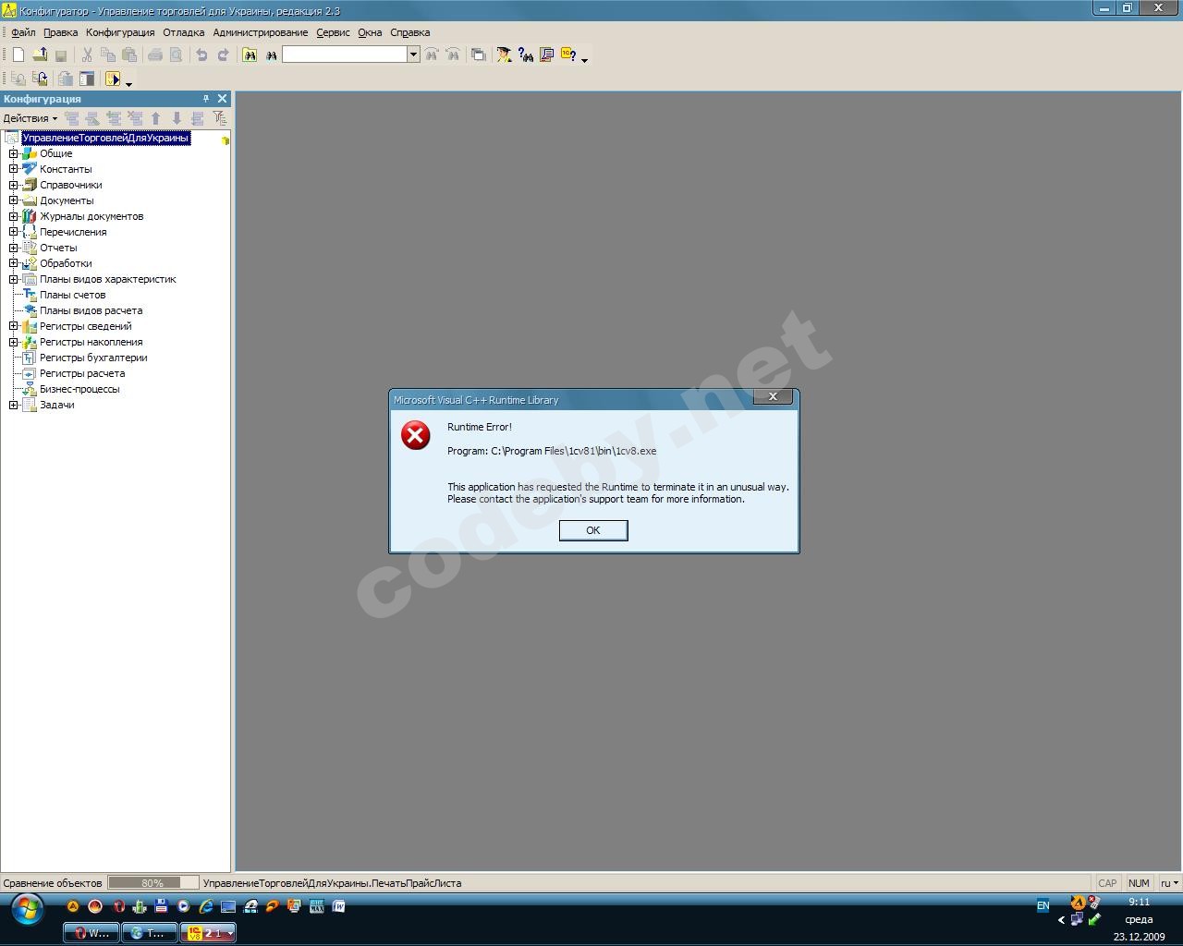Image resolution: width=1183 pixels, height=946 pixels.
Task: Click the Move down arrow in Конфигурация panel
Action: coord(177,118)
